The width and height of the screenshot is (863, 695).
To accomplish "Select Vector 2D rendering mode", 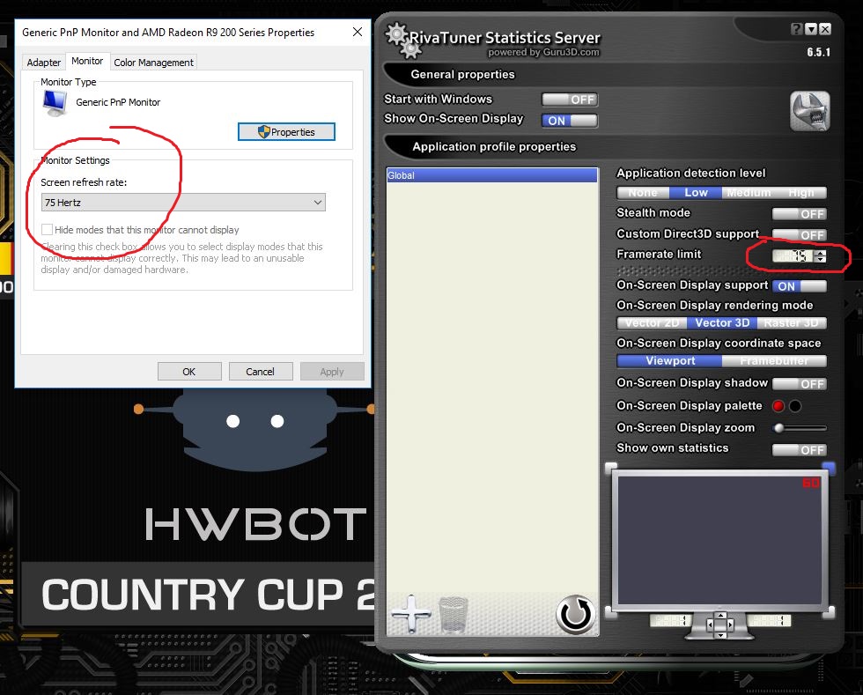I will [x=653, y=323].
